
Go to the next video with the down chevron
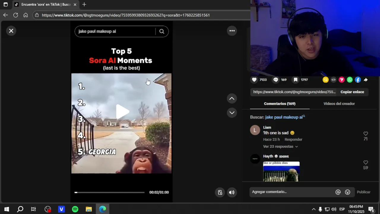232,113
